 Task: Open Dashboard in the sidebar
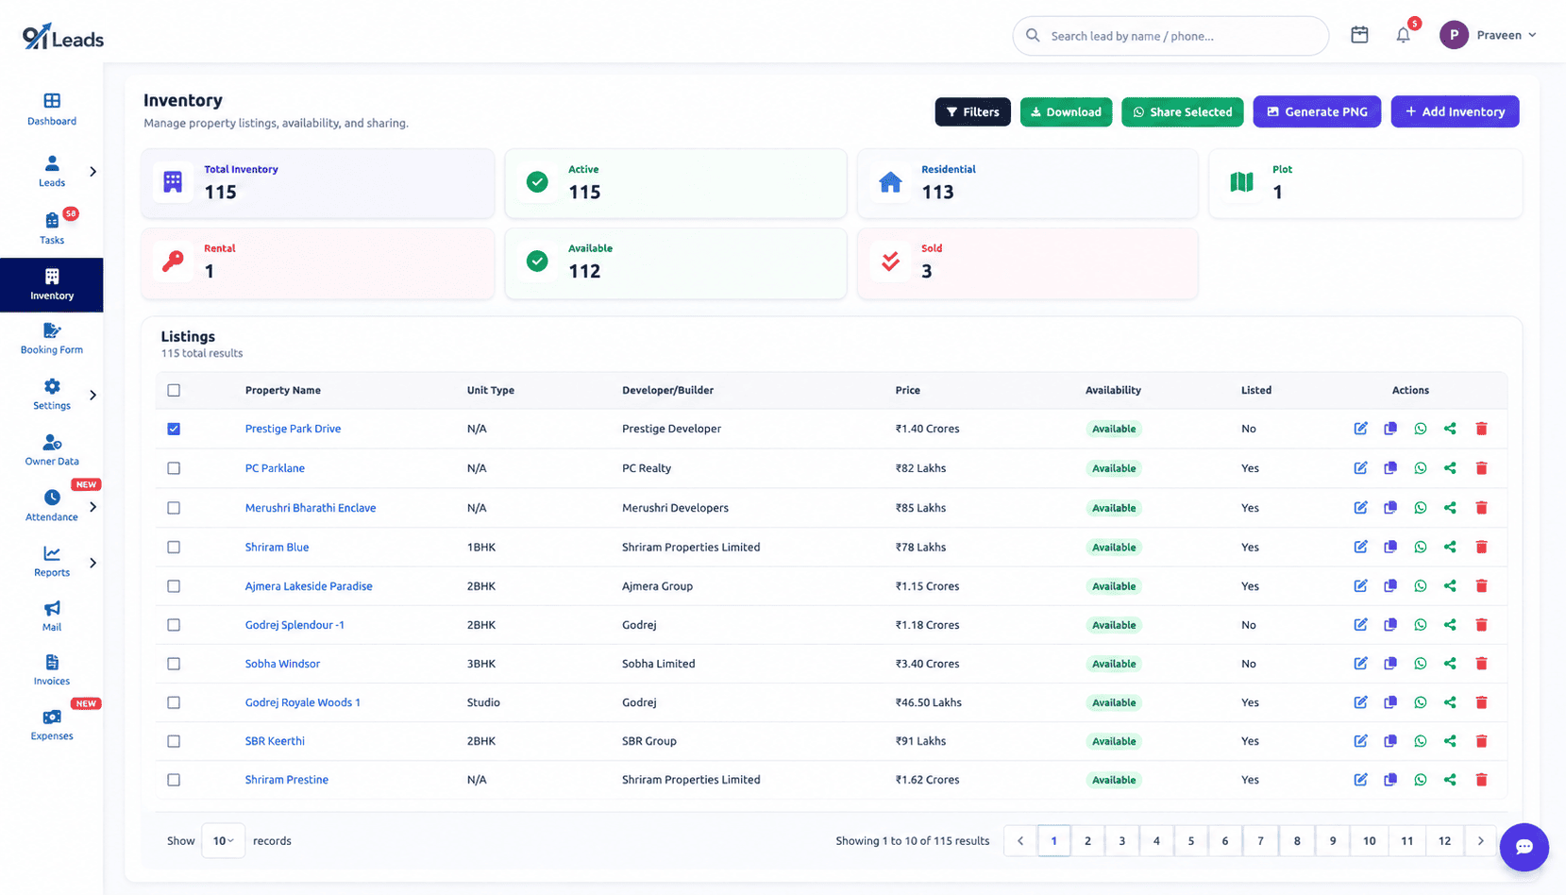point(52,109)
